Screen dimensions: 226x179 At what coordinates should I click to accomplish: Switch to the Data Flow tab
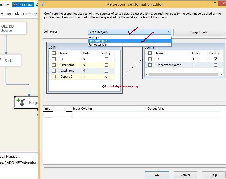pyautogui.click(x=25, y=4)
